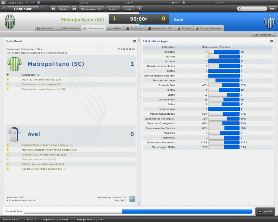Viewport: 278px width, 222px height.
Task: Open the Série D dropdown
Action: tap(114, 9)
